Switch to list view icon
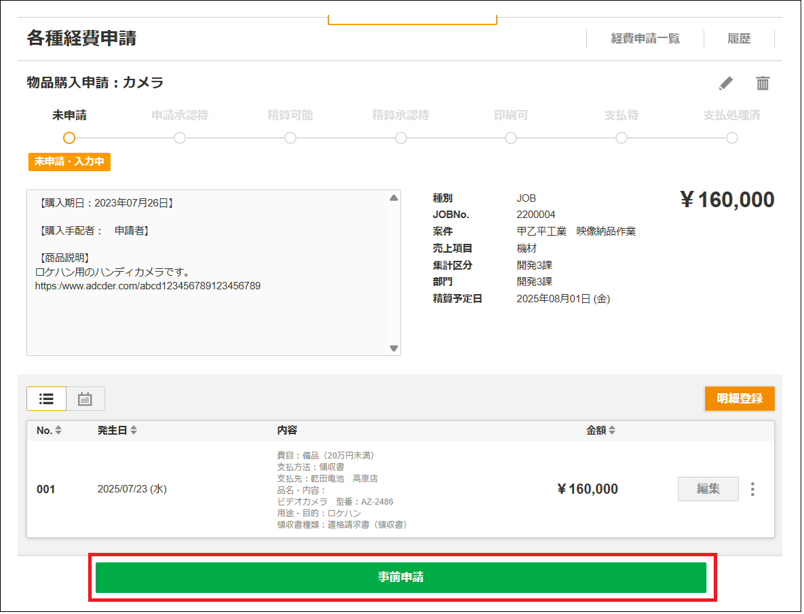804x614 pixels. [x=47, y=400]
